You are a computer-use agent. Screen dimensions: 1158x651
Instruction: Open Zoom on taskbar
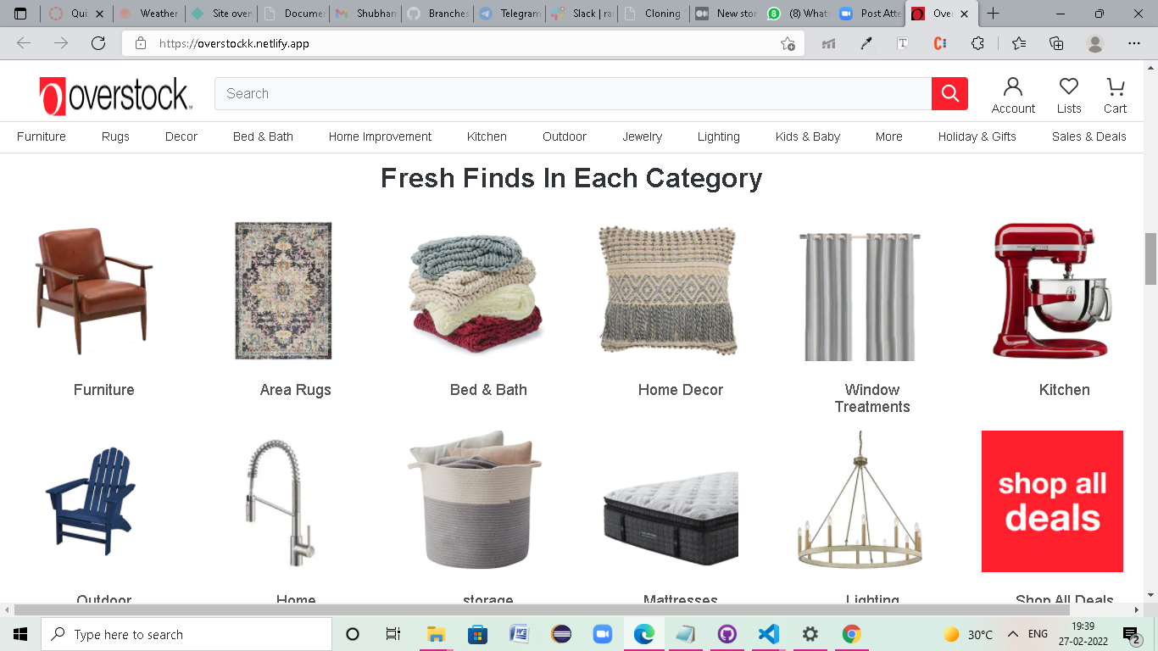tap(602, 634)
